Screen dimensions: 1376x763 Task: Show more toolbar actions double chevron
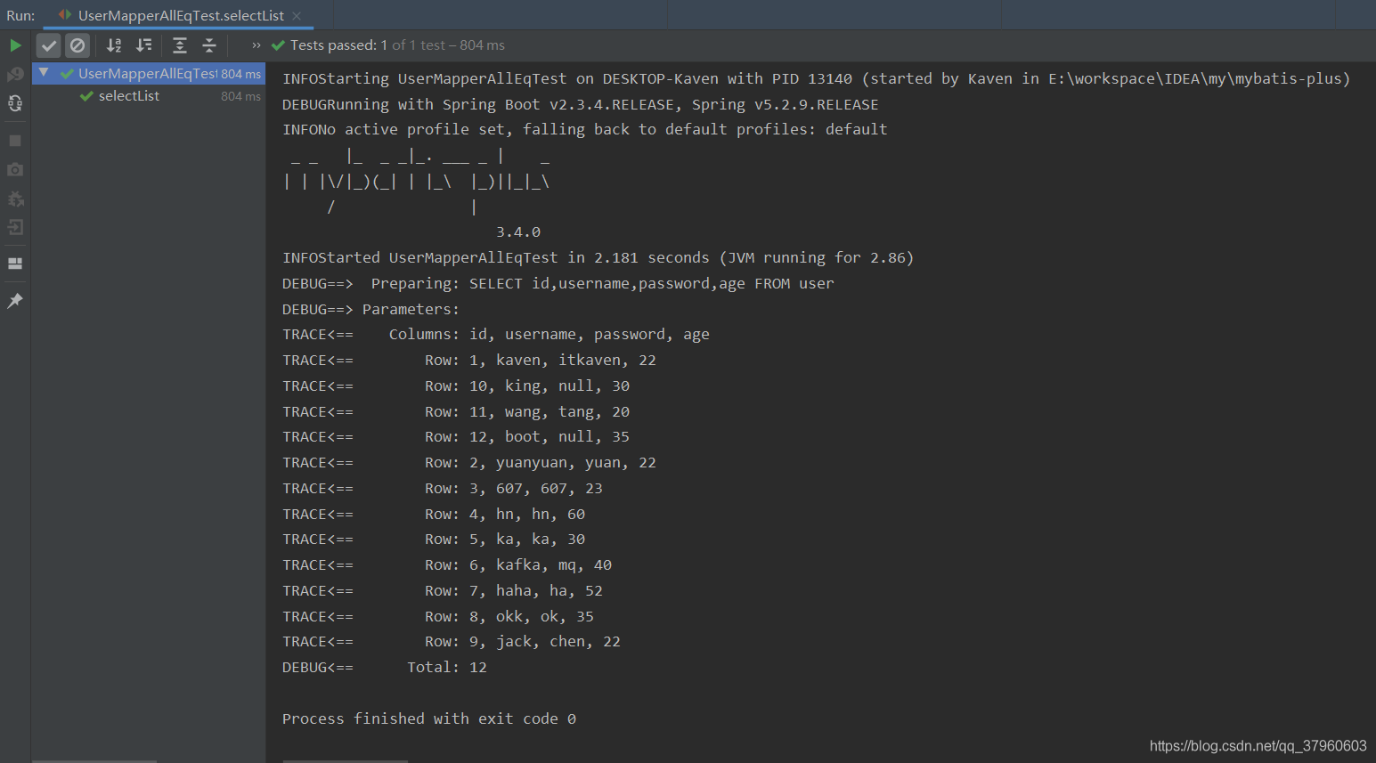click(256, 45)
